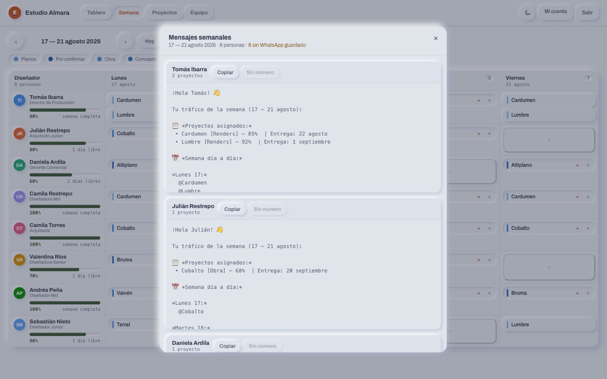607x379 pixels.
Task: Go to the previous week arrow
Action: coord(16,41)
